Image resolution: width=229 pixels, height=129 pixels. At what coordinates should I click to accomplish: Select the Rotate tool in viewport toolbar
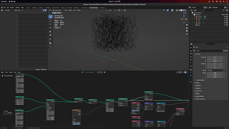point(50,28)
